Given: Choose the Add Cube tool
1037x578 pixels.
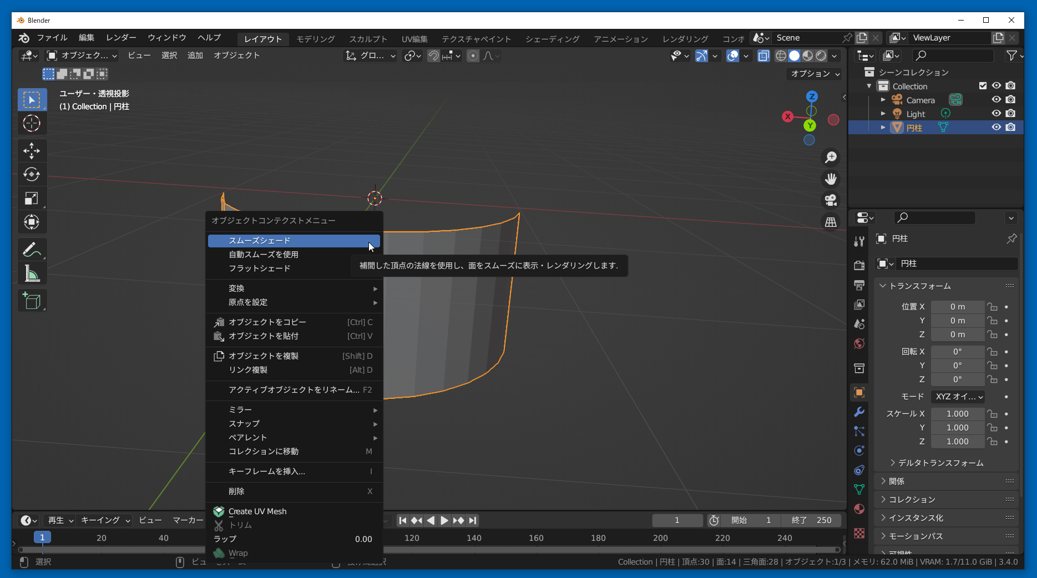Looking at the screenshot, I should [x=32, y=301].
